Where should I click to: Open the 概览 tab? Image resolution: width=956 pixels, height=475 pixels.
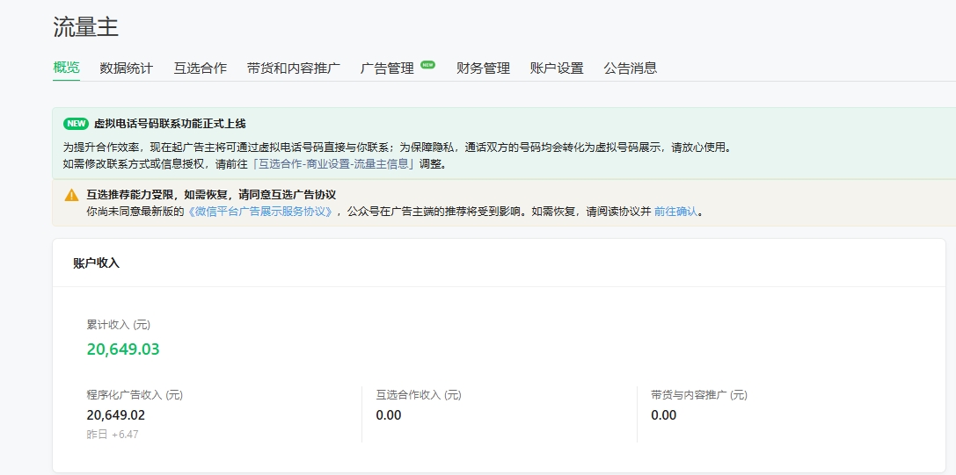coord(66,68)
